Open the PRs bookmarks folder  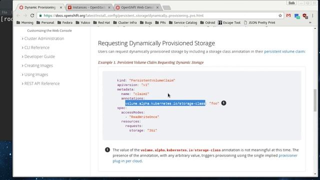pyautogui.click(x=160, y=22)
